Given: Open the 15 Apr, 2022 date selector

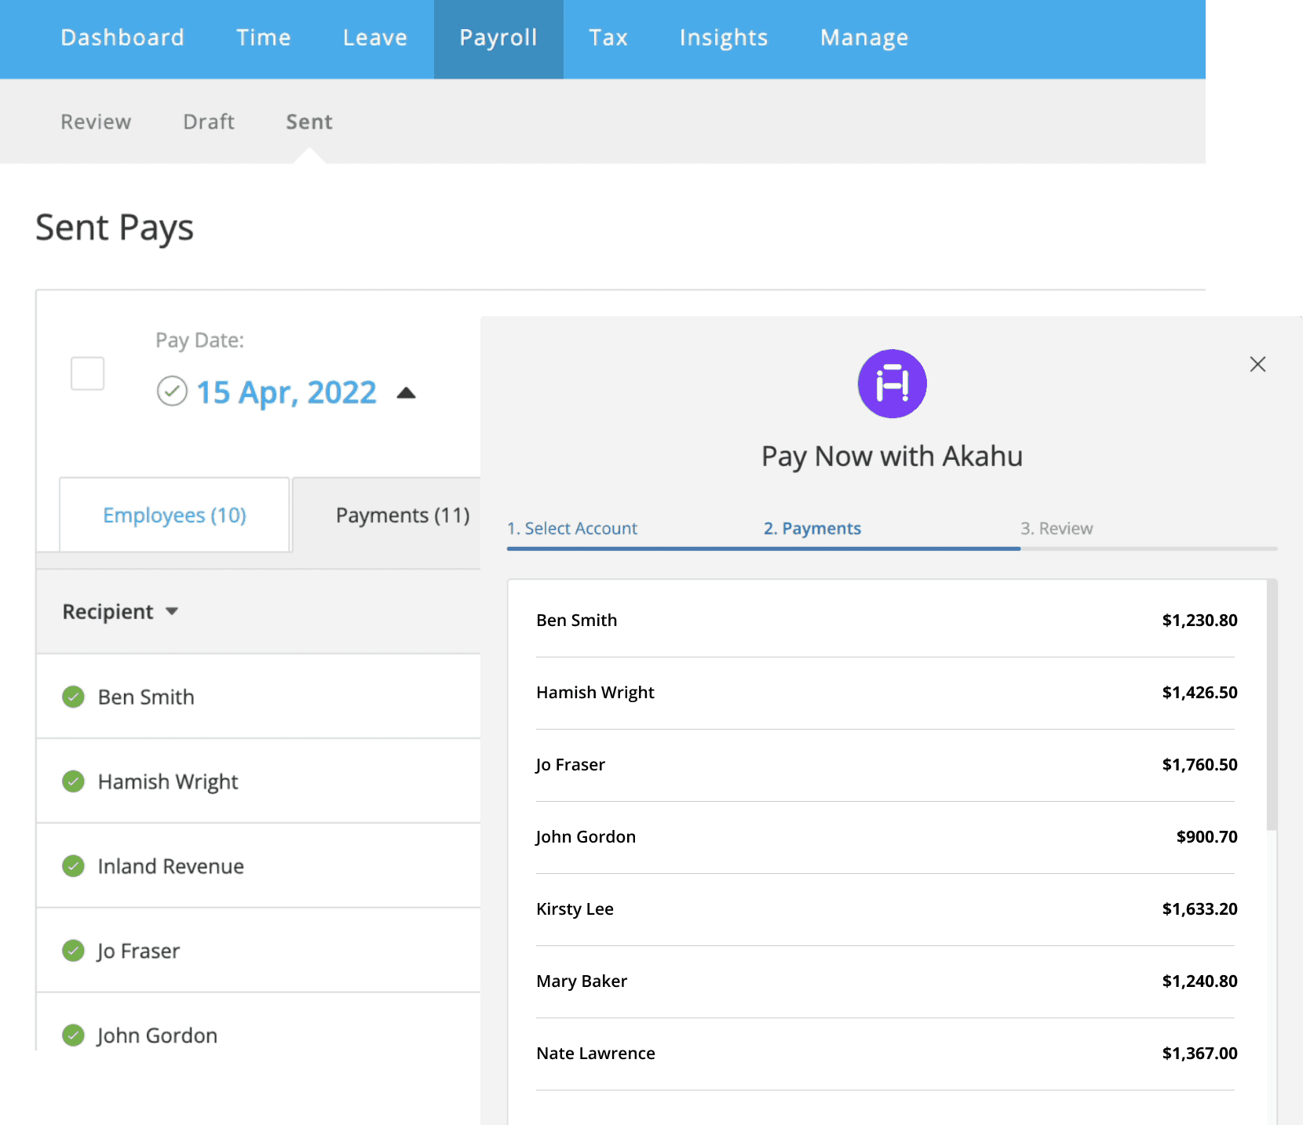Looking at the screenshot, I should 287,392.
